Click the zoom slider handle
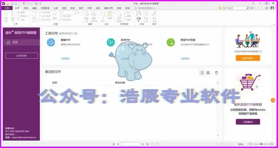This screenshot has height=148, width=278. coord(261,144)
